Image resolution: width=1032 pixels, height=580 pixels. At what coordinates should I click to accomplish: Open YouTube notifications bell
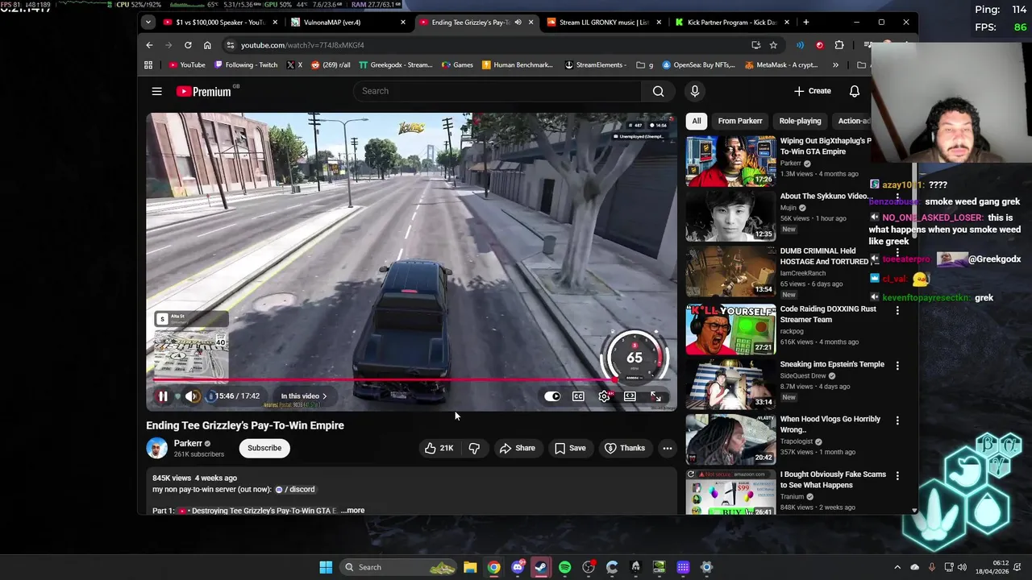pyautogui.click(x=854, y=91)
